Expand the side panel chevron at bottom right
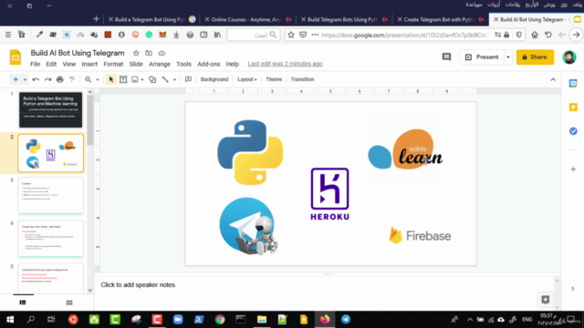Screen dimensions: 584x328 (573, 289)
